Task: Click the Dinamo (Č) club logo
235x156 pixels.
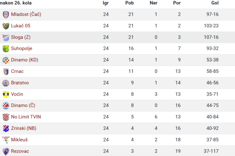Action: (x=6, y=106)
